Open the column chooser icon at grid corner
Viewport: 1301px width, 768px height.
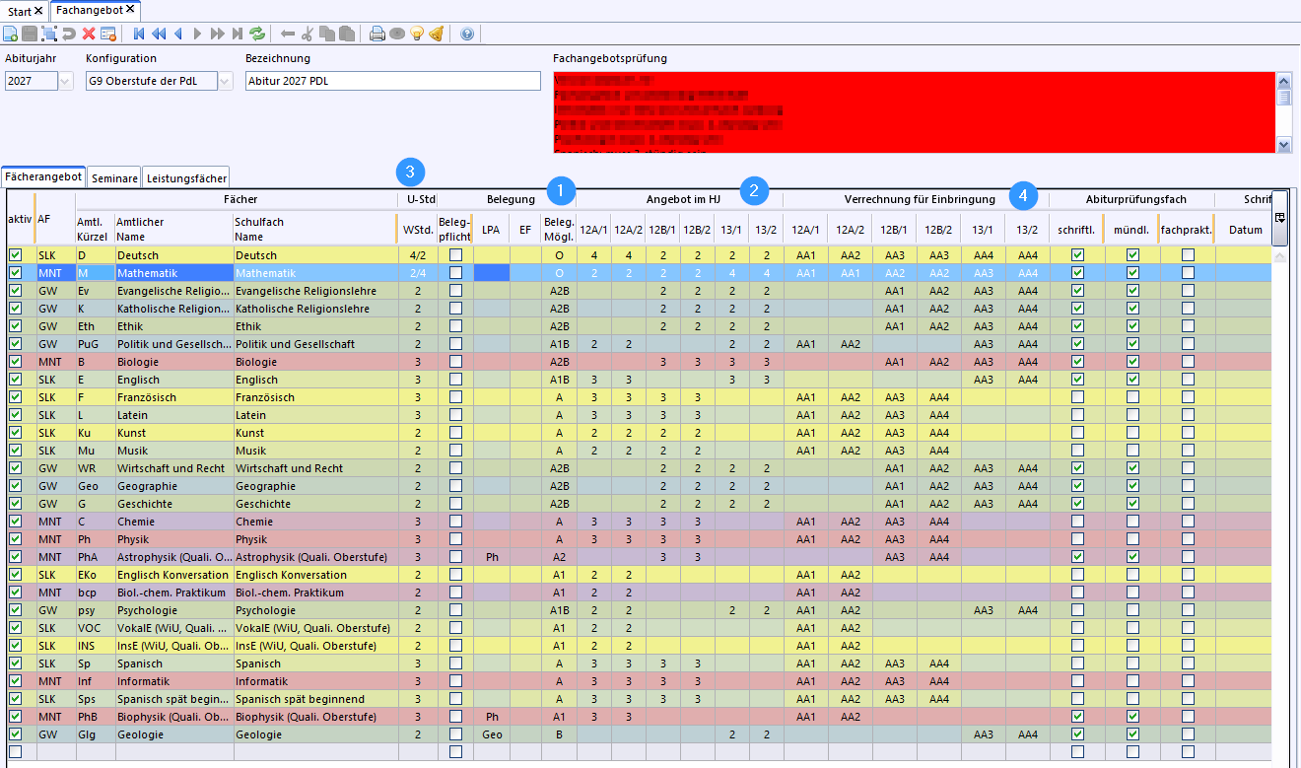point(1279,217)
